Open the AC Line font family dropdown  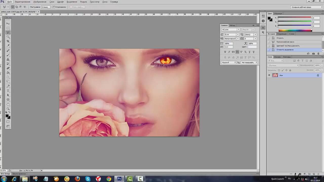238,30
